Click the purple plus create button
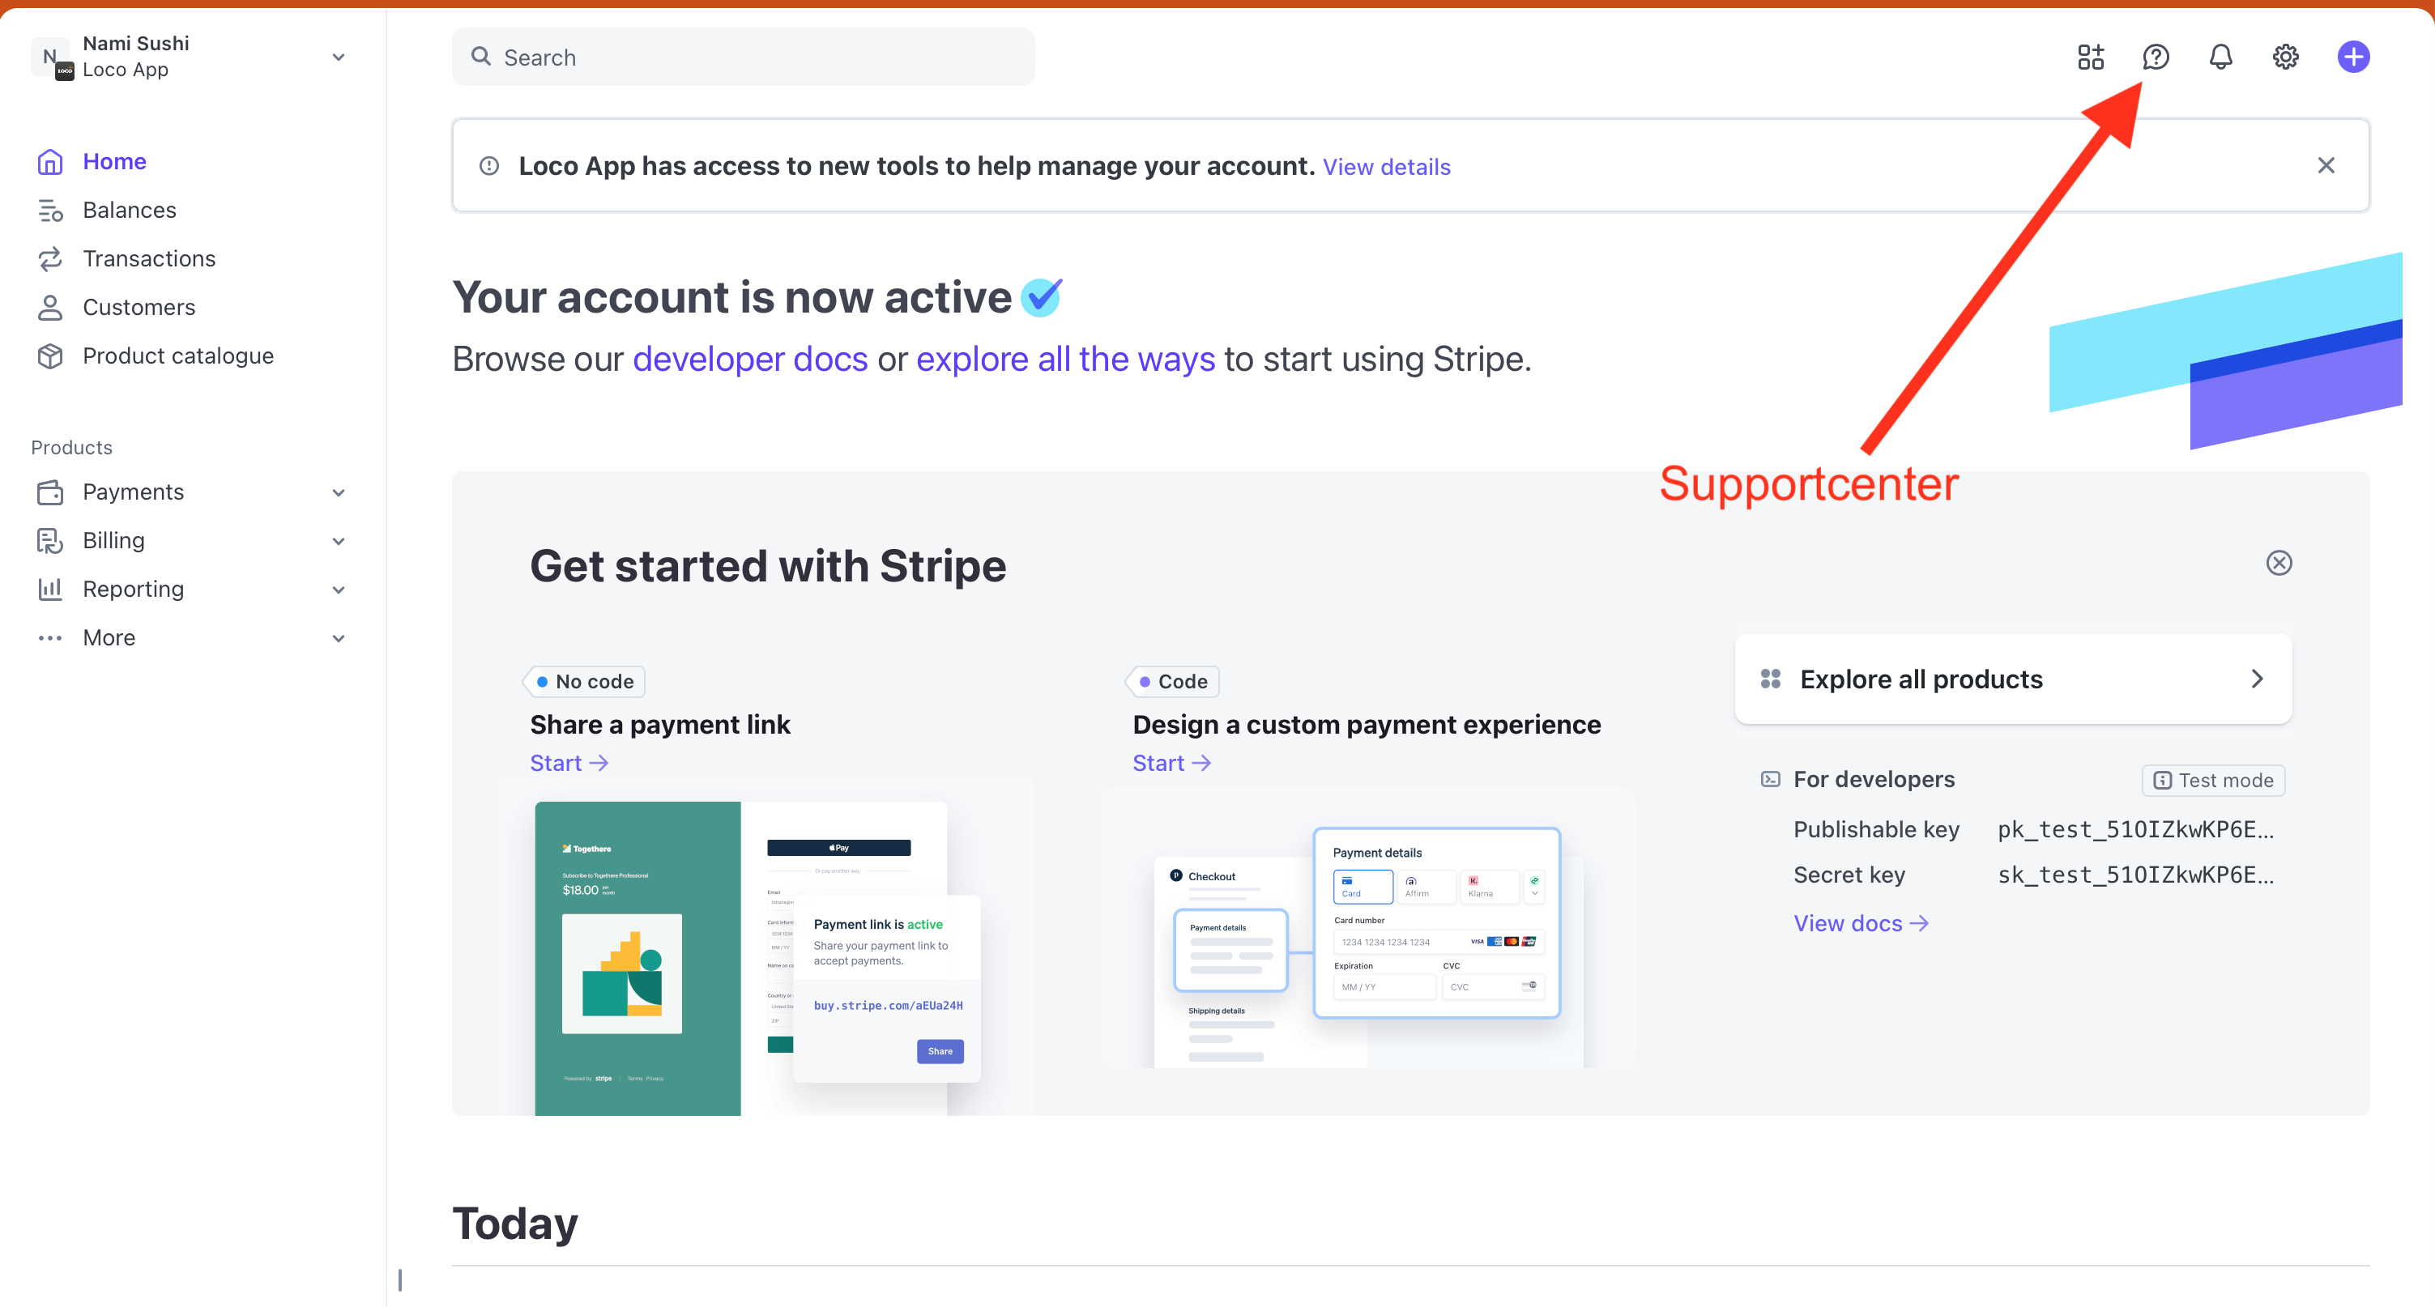The width and height of the screenshot is (2435, 1307). tap(2352, 57)
